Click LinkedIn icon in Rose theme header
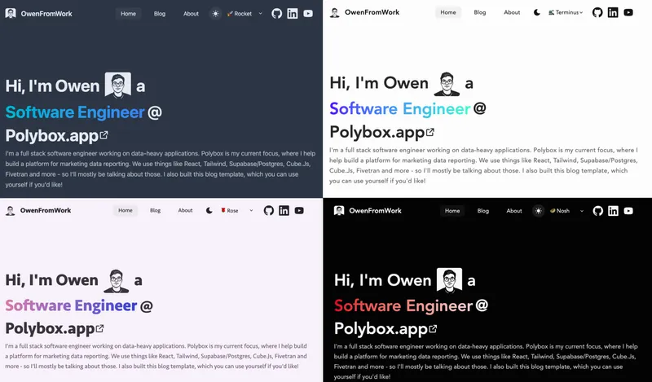 [x=284, y=211]
